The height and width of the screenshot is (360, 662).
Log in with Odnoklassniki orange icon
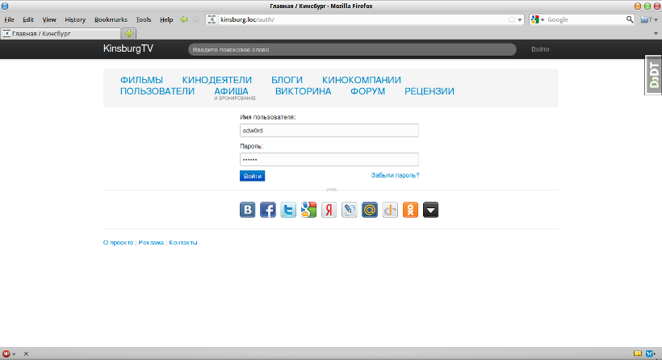410,211
